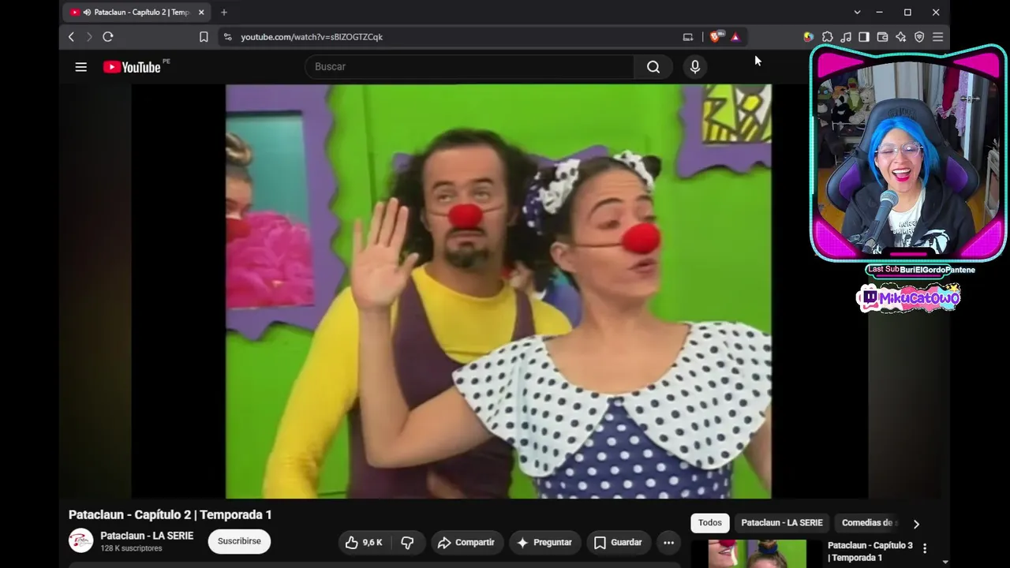Open the colorful circle extension icon
This screenshot has width=1010, height=568.
(808, 37)
